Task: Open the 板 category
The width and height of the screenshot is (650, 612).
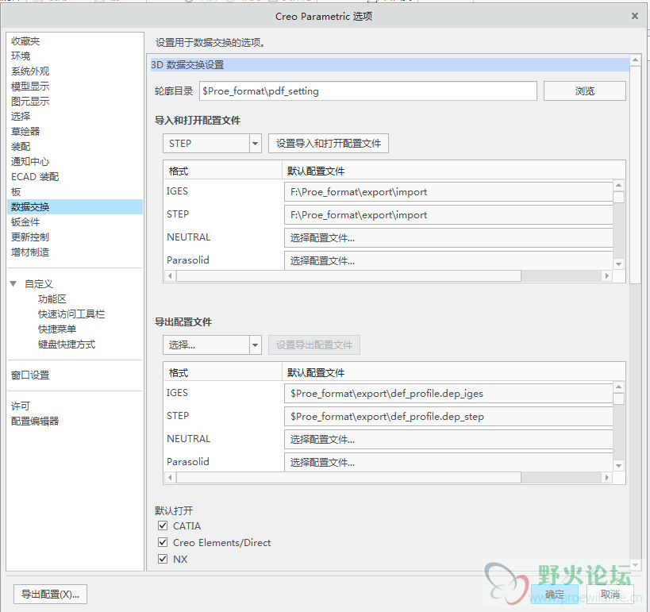Action: tap(16, 192)
